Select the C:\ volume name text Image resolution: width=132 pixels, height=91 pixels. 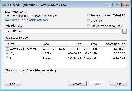coord(12,53)
